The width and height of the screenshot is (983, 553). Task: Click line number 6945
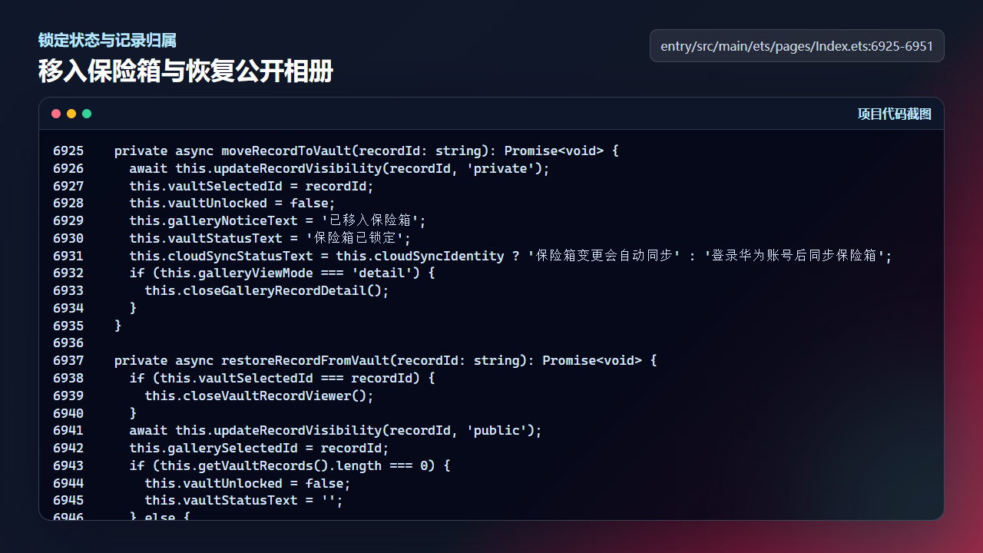coord(68,500)
